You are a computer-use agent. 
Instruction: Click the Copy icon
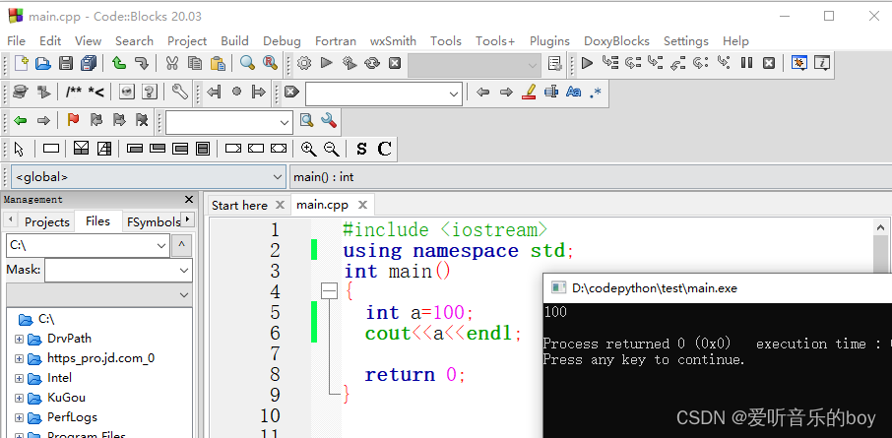click(195, 63)
